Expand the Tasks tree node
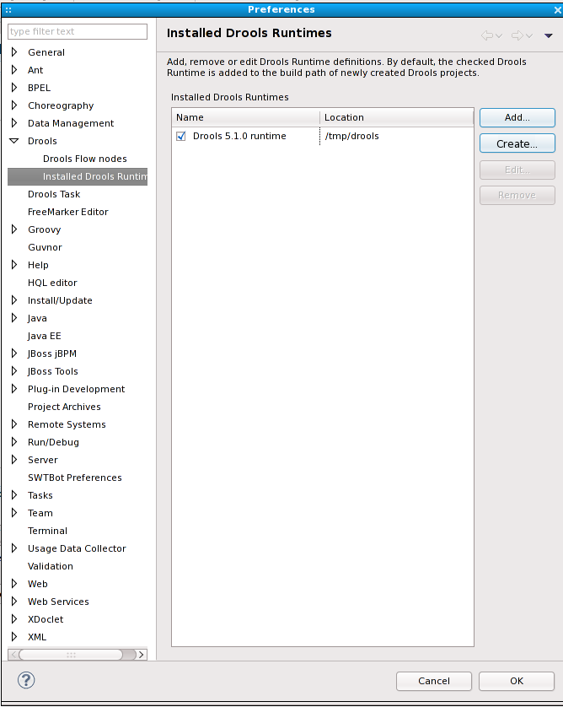 [x=14, y=495]
